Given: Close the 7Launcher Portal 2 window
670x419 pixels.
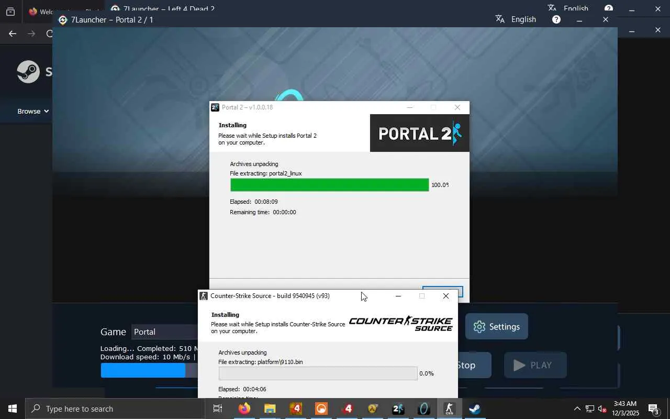Looking at the screenshot, I should 606,20.
